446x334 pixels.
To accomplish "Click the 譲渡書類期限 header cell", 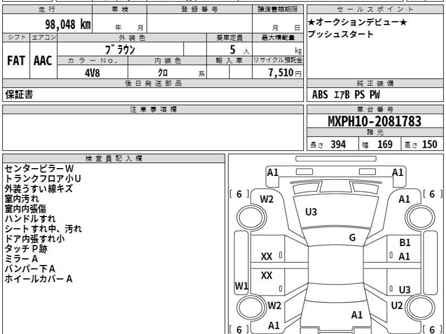I will click(x=278, y=10).
